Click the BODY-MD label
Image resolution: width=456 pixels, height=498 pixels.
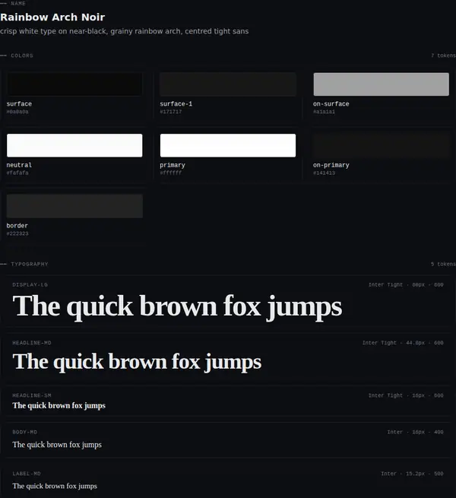coord(25,433)
